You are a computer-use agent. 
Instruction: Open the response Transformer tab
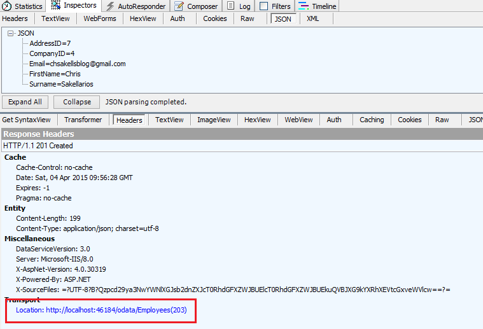point(83,120)
